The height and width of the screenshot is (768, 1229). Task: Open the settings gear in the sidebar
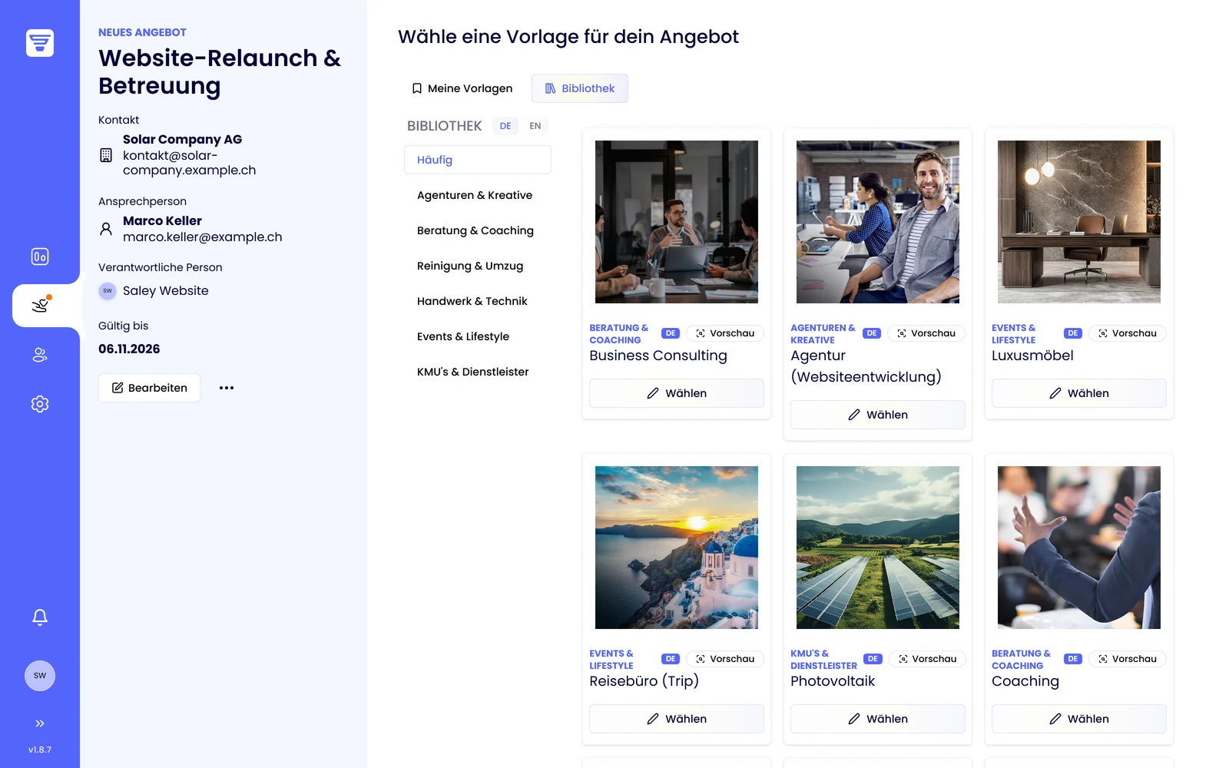tap(40, 404)
